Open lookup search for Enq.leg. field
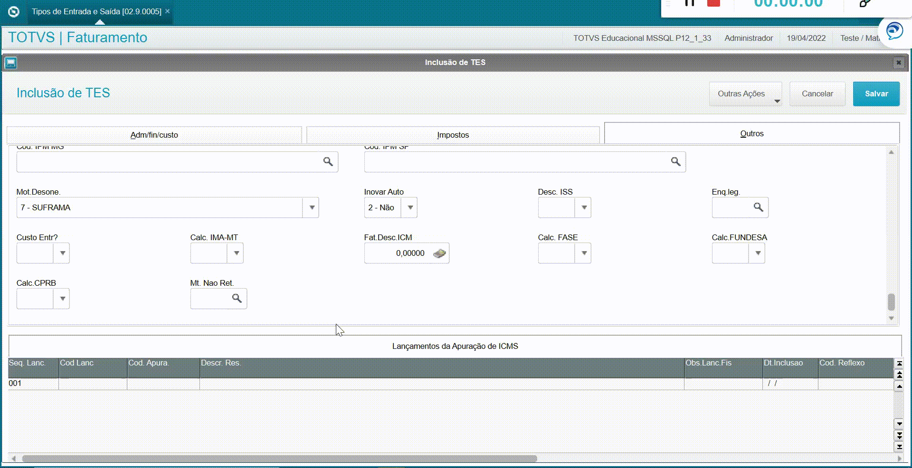Viewport: 912px width, 468px height. (x=758, y=207)
